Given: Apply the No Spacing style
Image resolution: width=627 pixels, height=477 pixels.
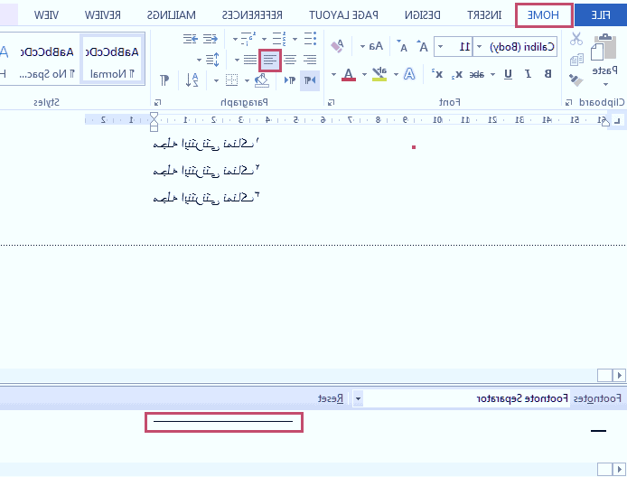Looking at the screenshot, I should [x=47, y=60].
